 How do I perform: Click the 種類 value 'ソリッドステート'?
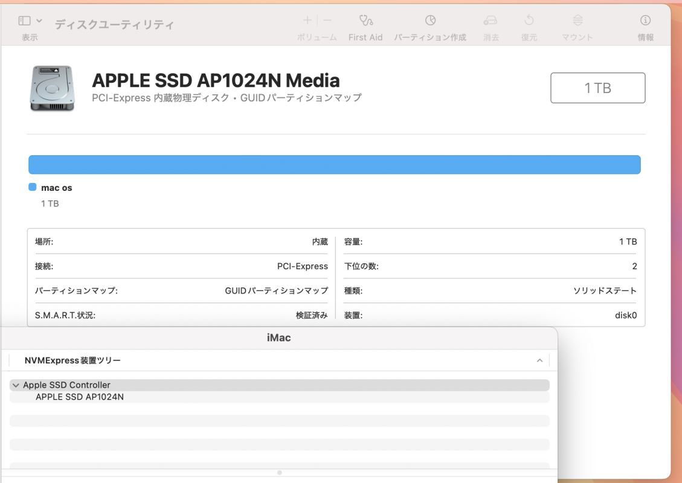[605, 290]
